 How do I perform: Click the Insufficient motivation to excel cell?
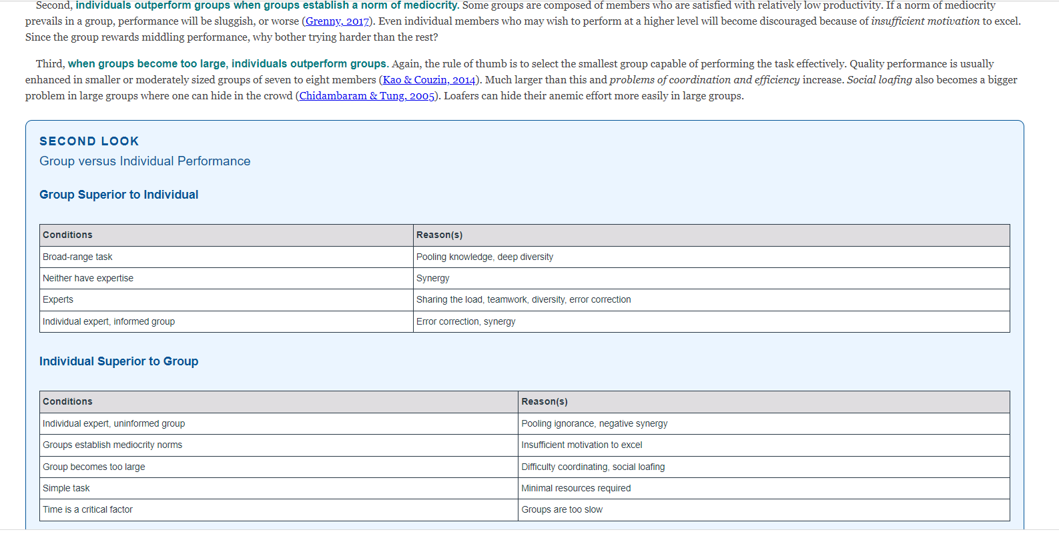click(764, 445)
